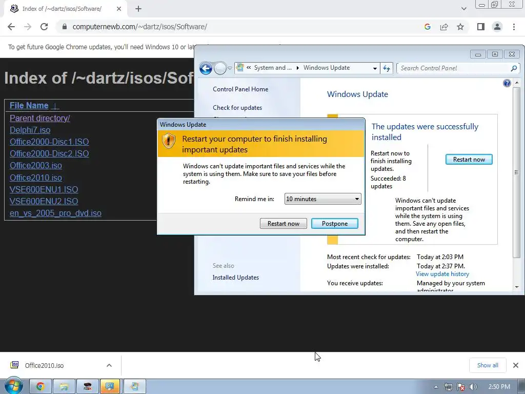Click the Control Panel search magnifier icon
The height and width of the screenshot is (394, 525).
pos(514,68)
